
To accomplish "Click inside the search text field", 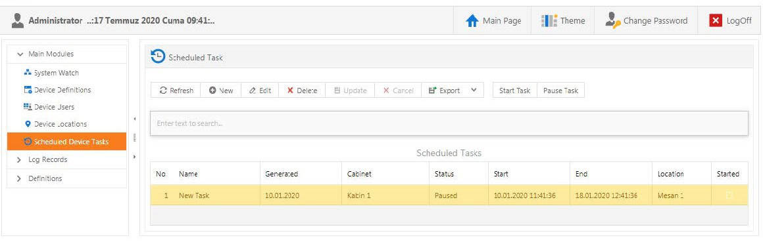I will [x=449, y=123].
